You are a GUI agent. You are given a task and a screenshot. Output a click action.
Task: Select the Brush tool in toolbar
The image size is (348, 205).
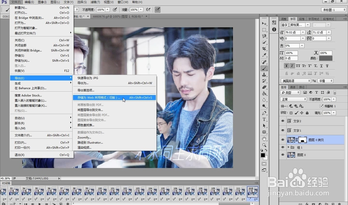(x=264, y=68)
